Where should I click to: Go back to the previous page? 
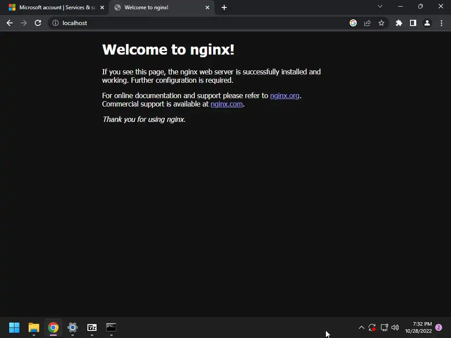(10, 23)
